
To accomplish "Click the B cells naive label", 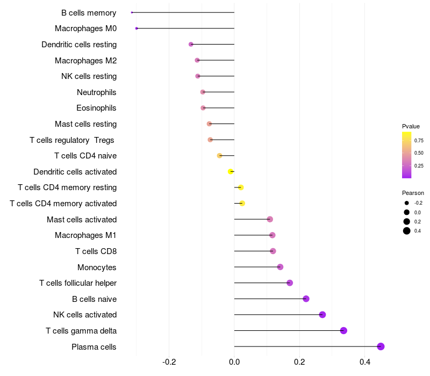I will (95, 299).
